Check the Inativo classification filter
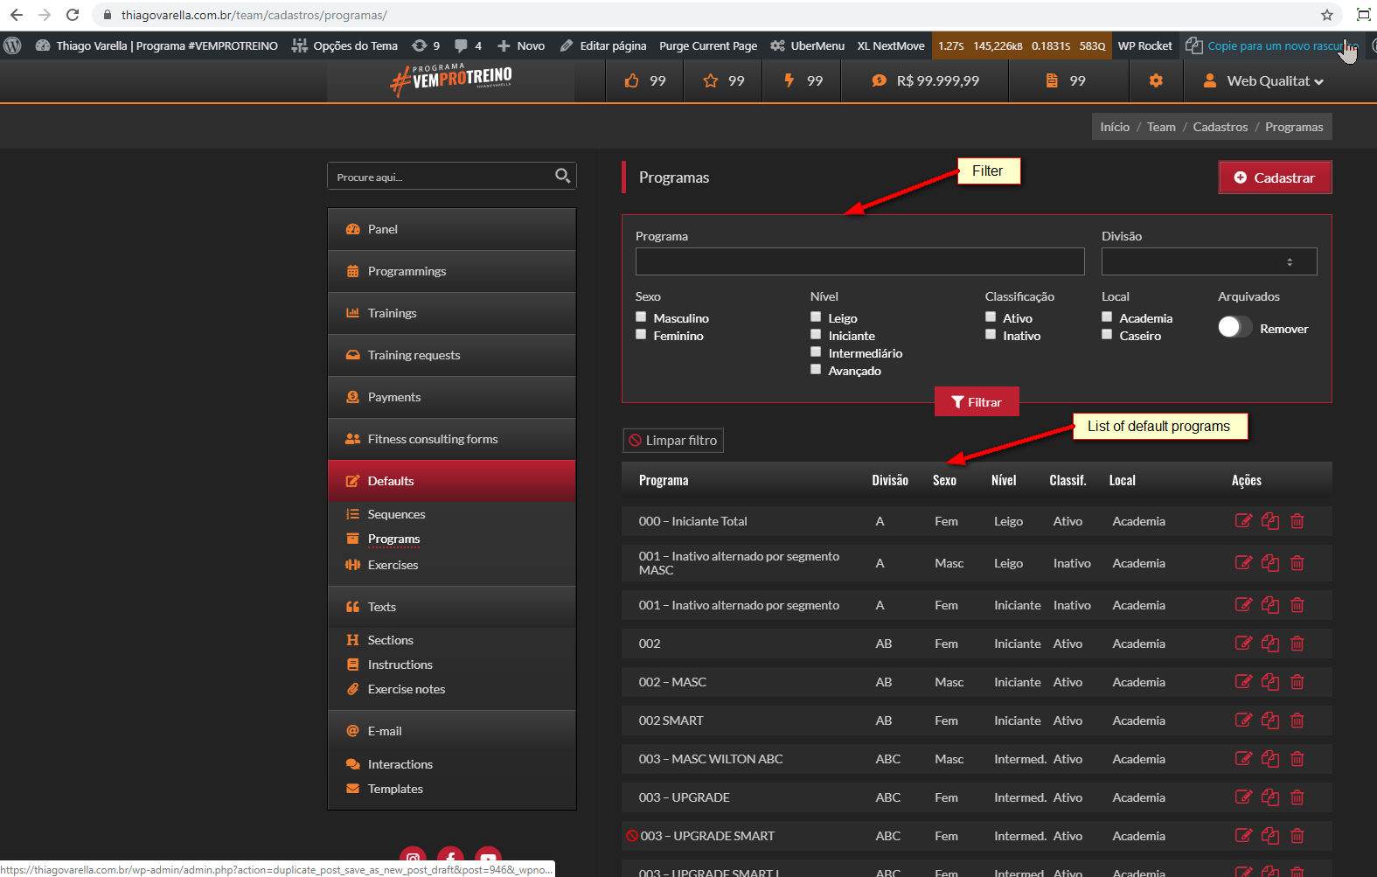 pyautogui.click(x=991, y=335)
